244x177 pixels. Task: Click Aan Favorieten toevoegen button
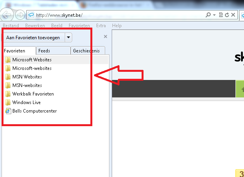point(34,38)
